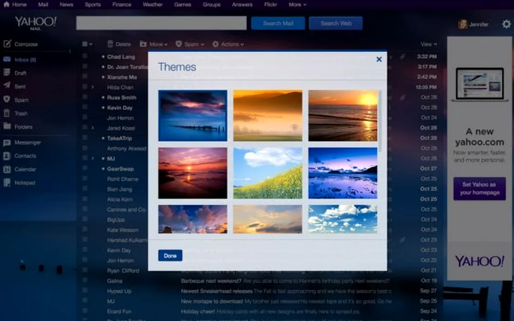
Task: Click the Search Mail button
Action: pos(277,23)
